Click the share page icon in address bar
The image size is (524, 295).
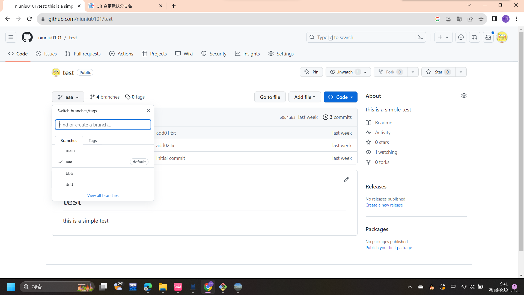point(470,19)
